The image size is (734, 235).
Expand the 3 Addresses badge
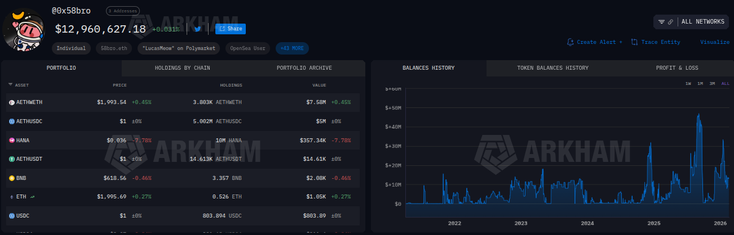tap(123, 11)
